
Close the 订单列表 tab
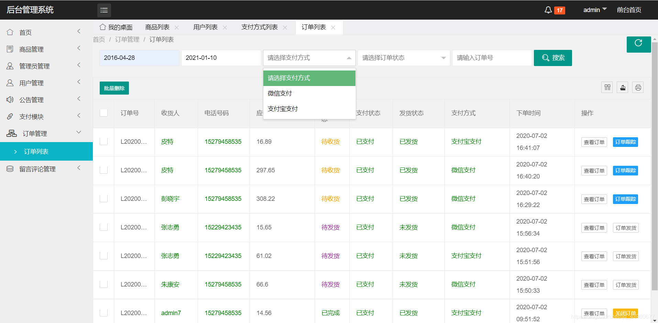click(x=333, y=28)
